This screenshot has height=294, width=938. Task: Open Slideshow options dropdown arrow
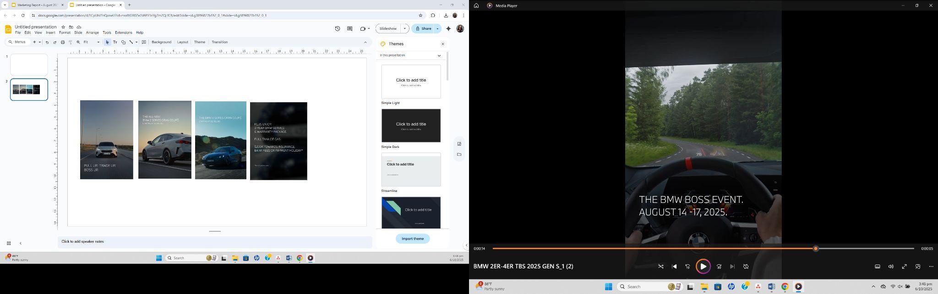[404, 28]
